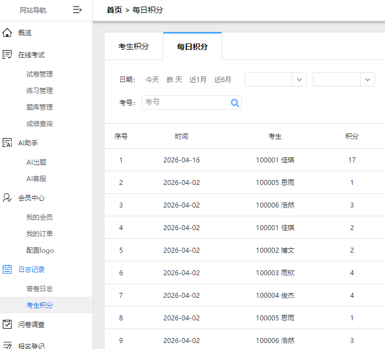Filter by 近6月 date shortcut
Image resolution: width=385 pixels, height=349 pixels.
point(222,79)
